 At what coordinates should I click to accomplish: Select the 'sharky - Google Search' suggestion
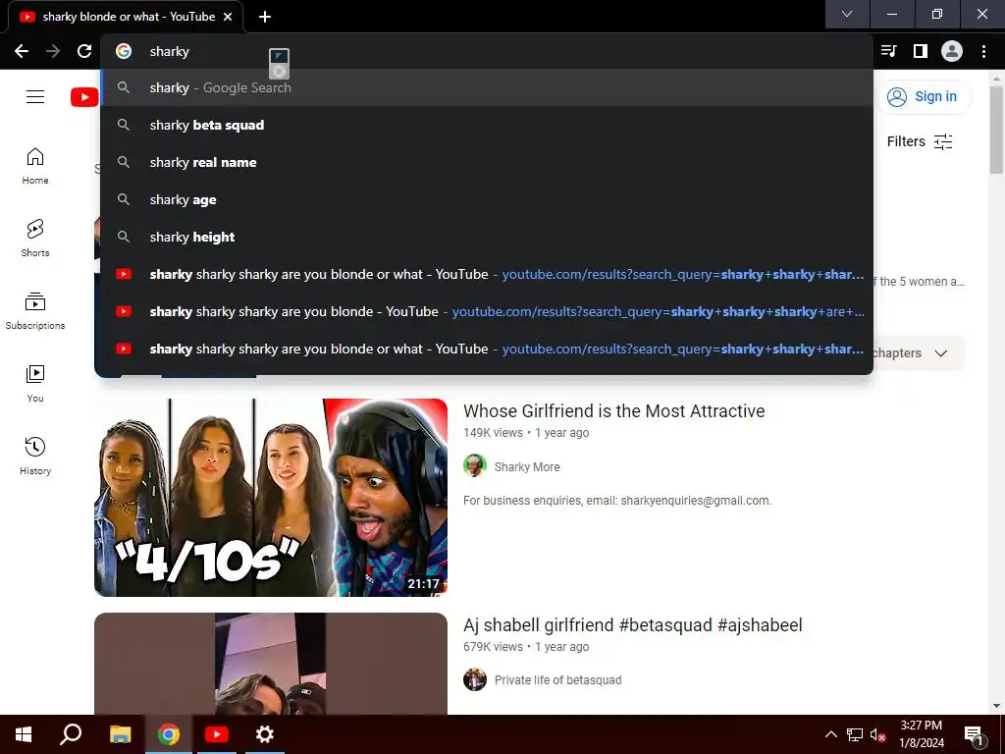[487, 87]
